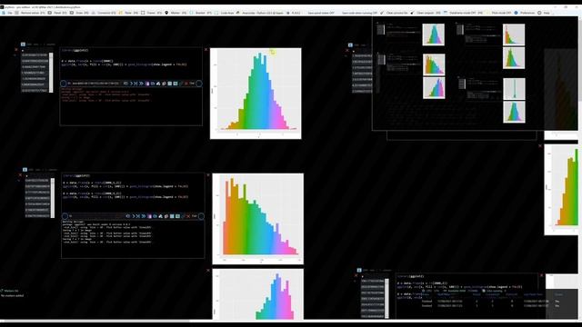Toggle Plots mode OFF option

pos(499,13)
